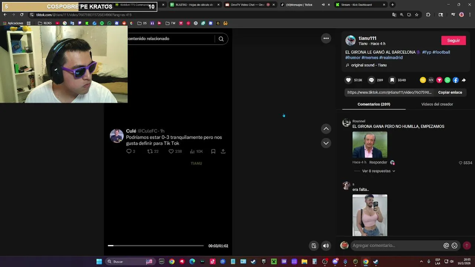Click the taskbar Buscar search box

(x=130, y=262)
